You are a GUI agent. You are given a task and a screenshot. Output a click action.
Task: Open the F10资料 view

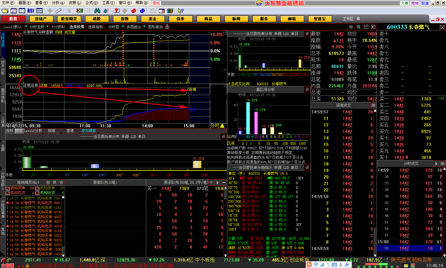tap(58, 27)
